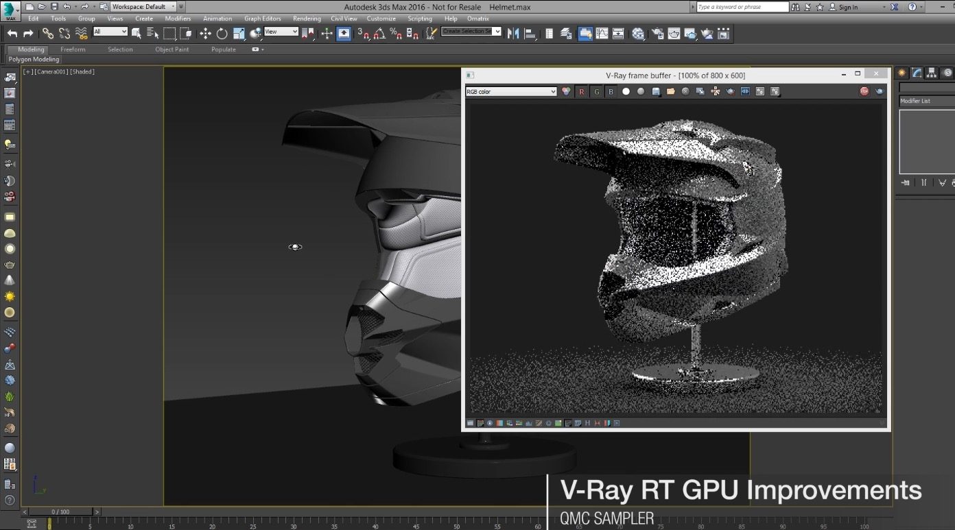
Task: Click the Undo arrow in main toolbar
Action: (12, 34)
